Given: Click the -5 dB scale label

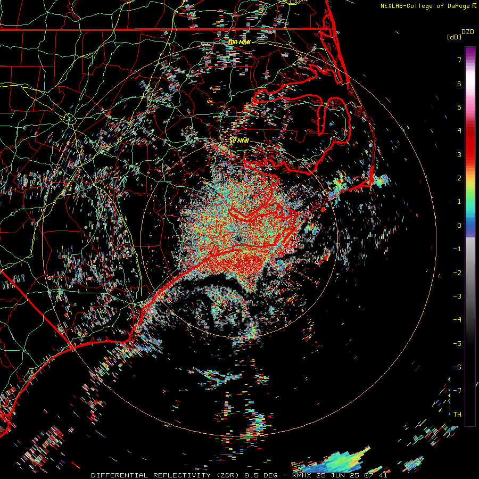Looking at the screenshot, I should click(x=457, y=344).
